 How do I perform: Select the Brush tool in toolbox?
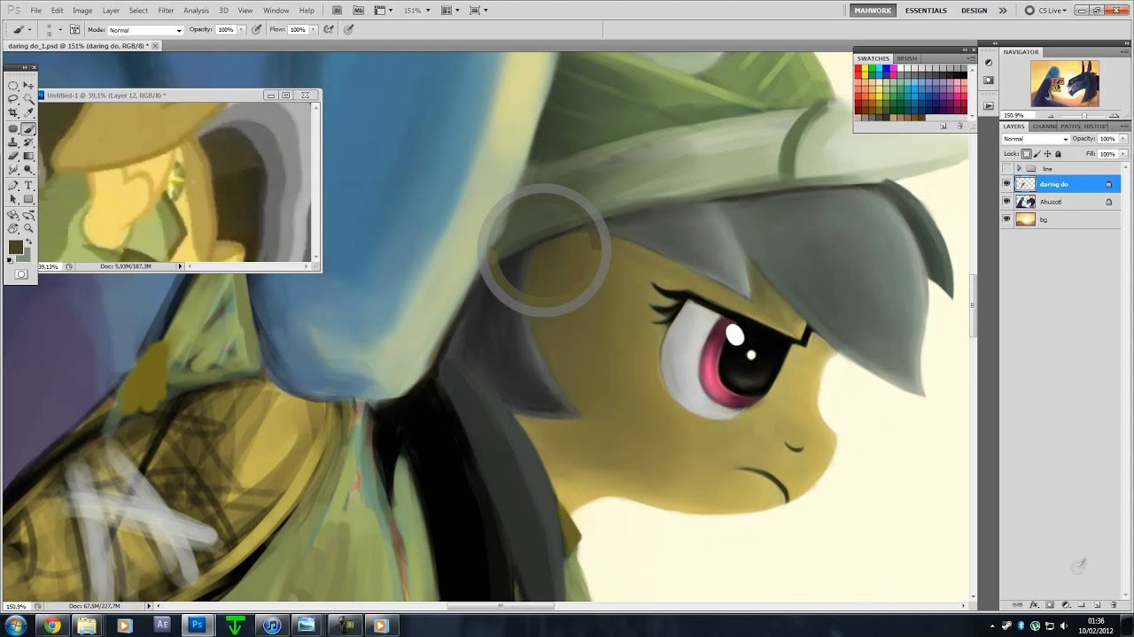[28, 128]
